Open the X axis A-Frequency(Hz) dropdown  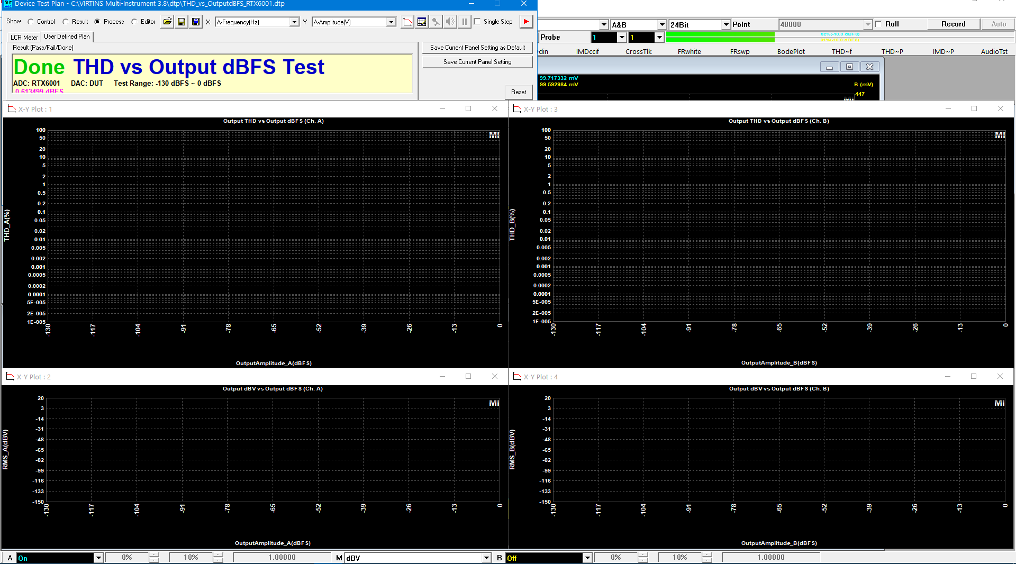click(x=294, y=22)
